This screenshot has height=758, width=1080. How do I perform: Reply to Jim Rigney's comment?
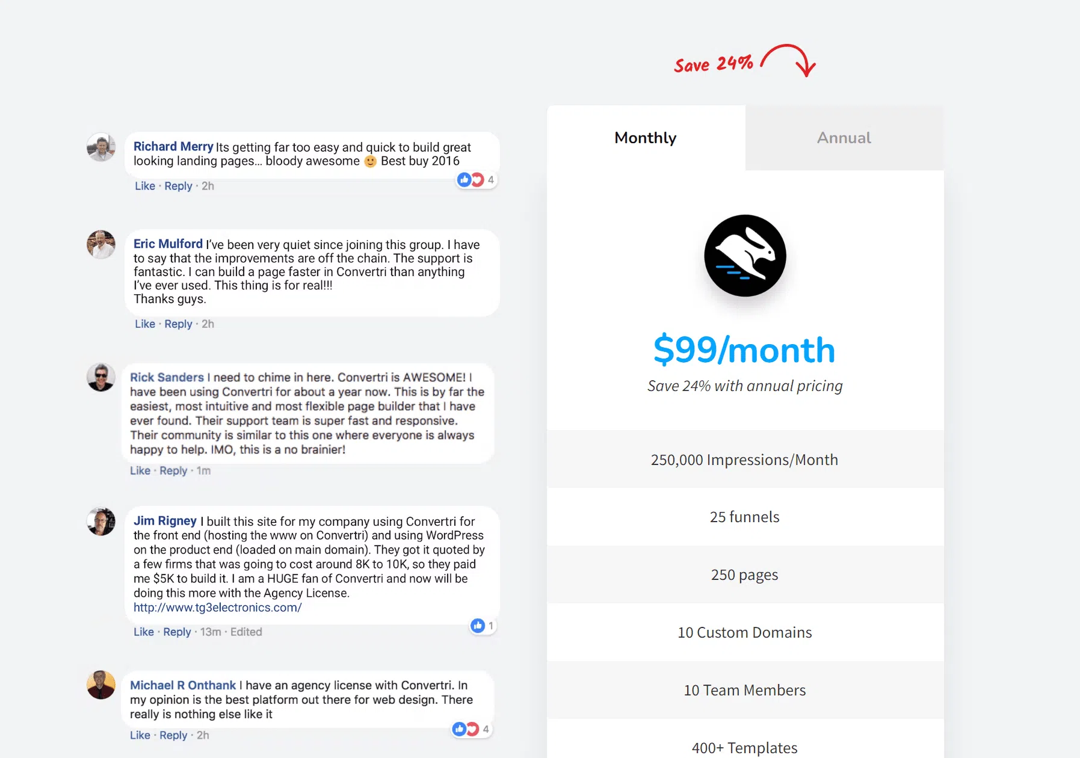tap(177, 632)
